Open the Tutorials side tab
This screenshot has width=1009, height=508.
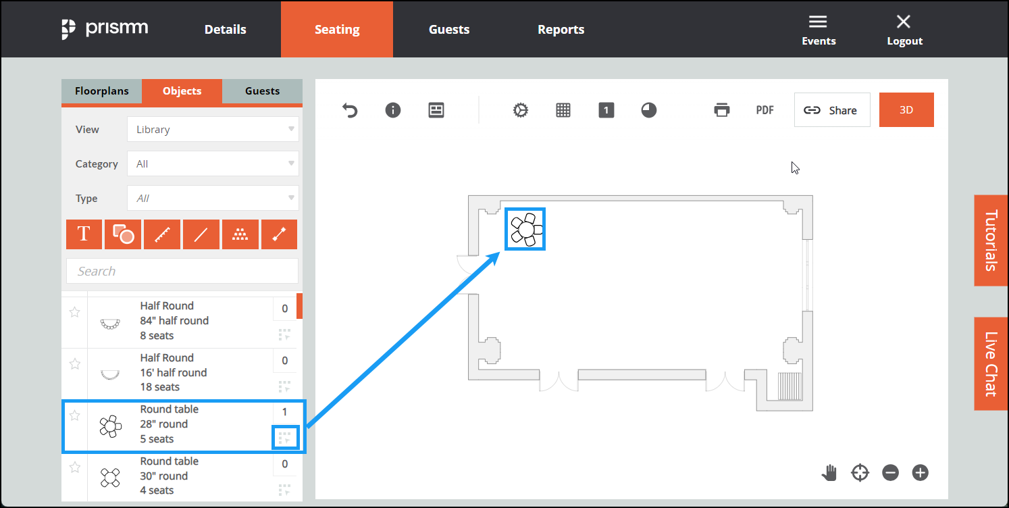click(x=991, y=241)
